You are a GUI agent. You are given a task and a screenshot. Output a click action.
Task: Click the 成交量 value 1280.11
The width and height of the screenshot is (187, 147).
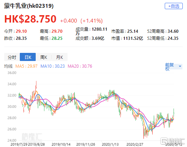[x=99, y=29]
